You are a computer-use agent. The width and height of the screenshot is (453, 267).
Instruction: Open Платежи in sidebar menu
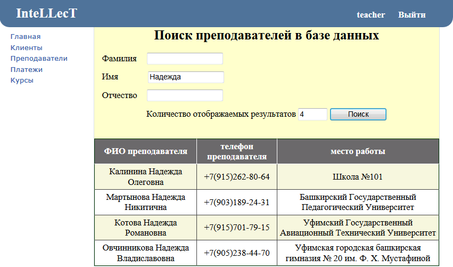point(26,69)
